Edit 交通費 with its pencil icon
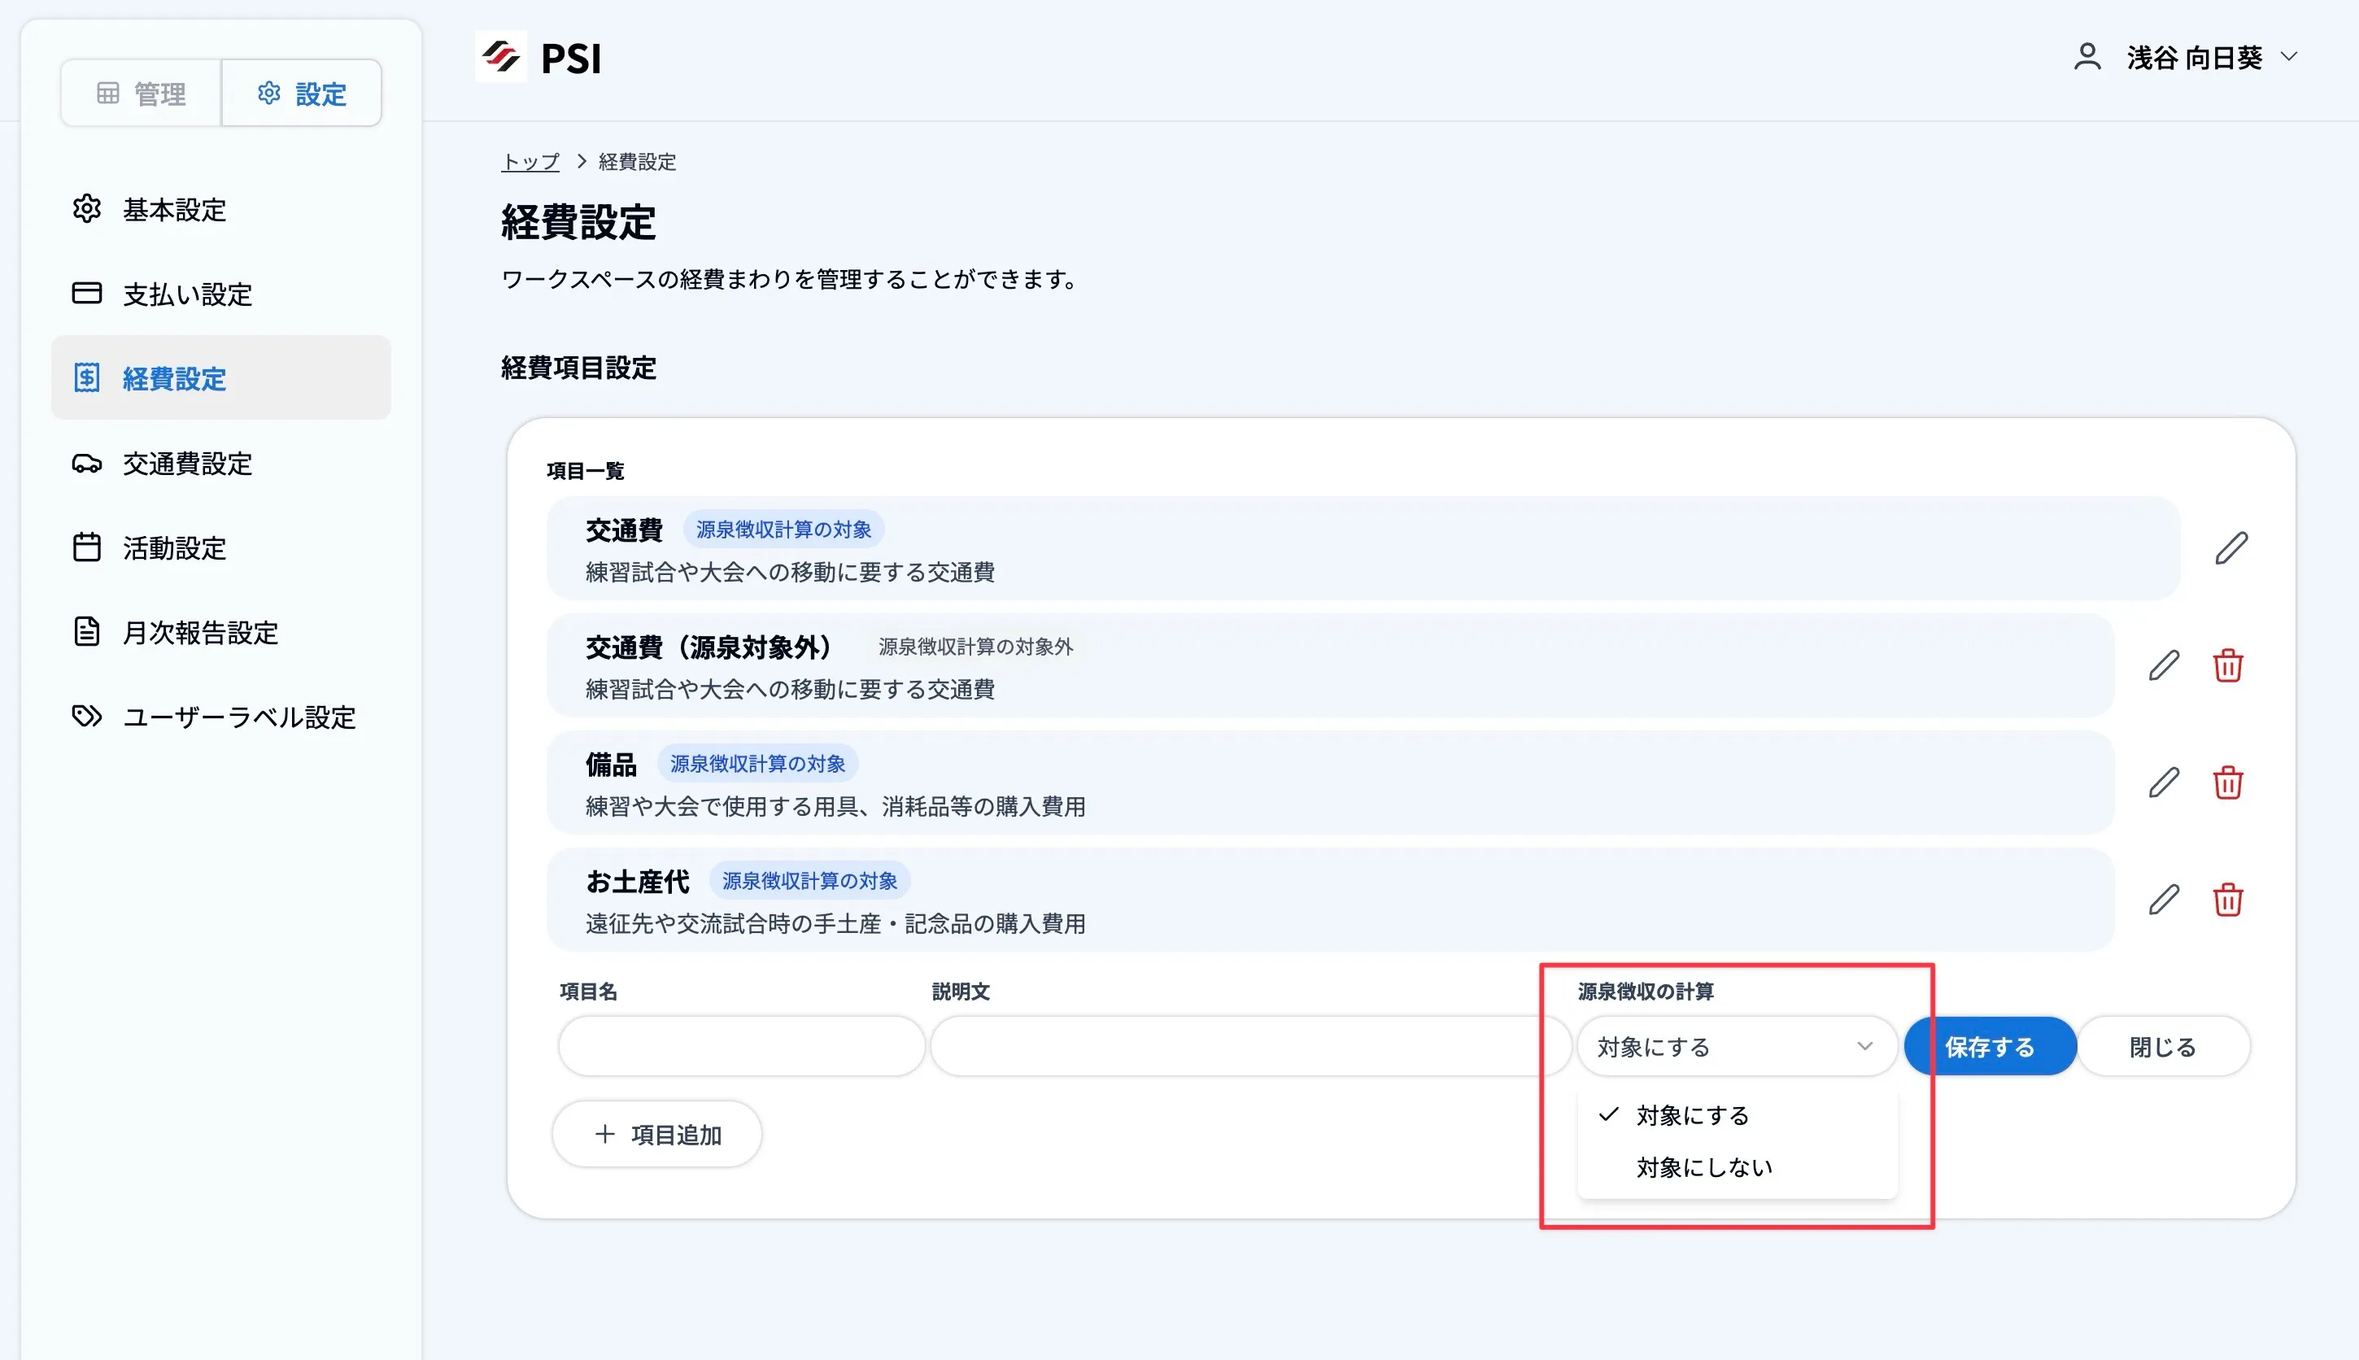This screenshot has height=1360, width=2359. click(2231, 547)
